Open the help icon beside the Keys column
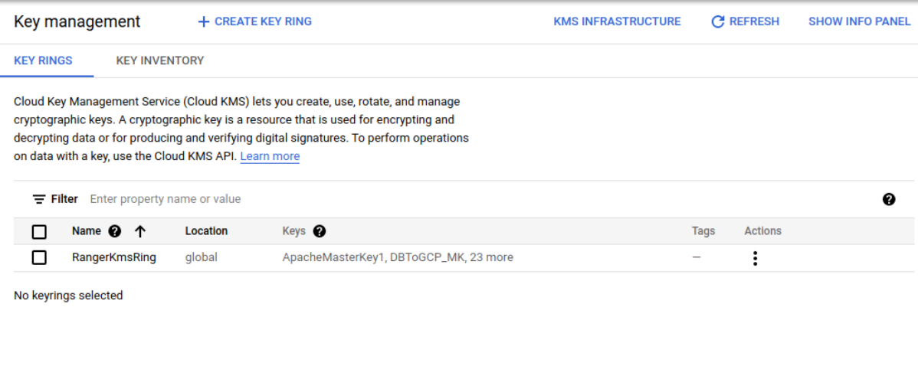The image size is (918, 366). pyautogui.click(x=320, y=231)
